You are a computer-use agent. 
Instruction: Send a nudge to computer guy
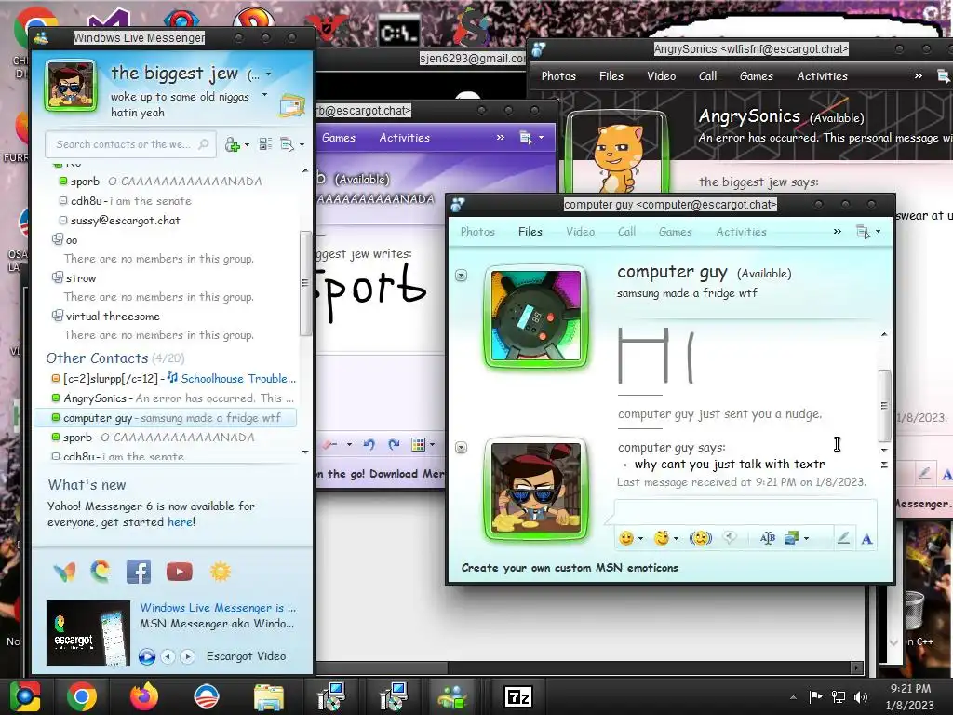click(700, 538)
